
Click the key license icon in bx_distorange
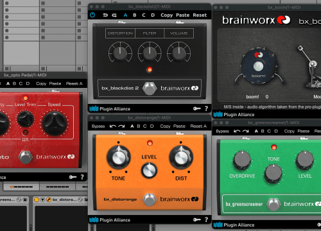pyautogui.click(x=197, y=219)
